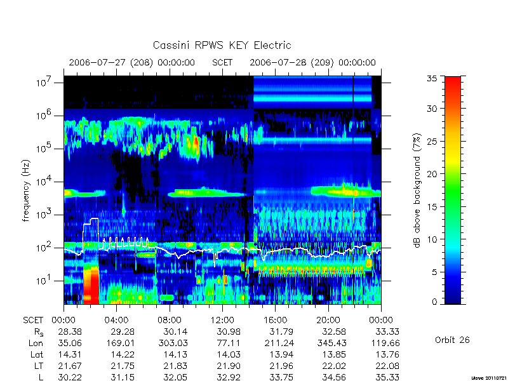The height and width of the screenshot is (381, 508).
Task: Click the L value "35.33"
Action: point(387,377)
